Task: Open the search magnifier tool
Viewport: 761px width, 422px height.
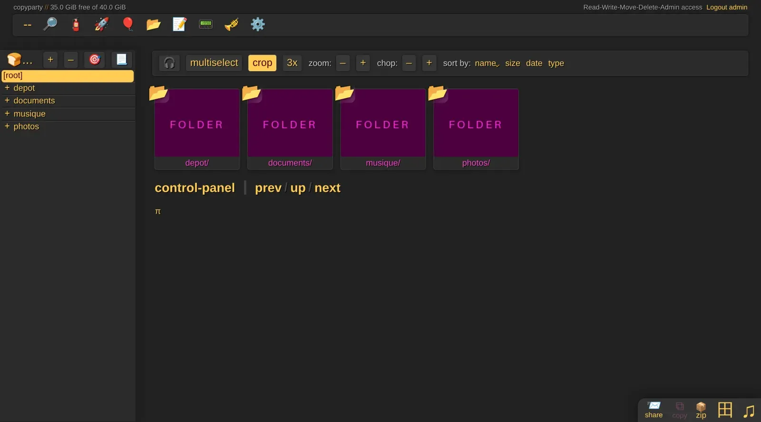Action: [50, 24]
